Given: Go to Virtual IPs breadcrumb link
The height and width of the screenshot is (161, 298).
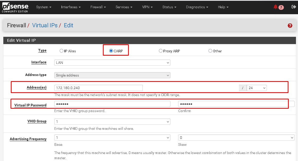Looking at the screenshot, I should pyautogui.click(x=45, y=25).
